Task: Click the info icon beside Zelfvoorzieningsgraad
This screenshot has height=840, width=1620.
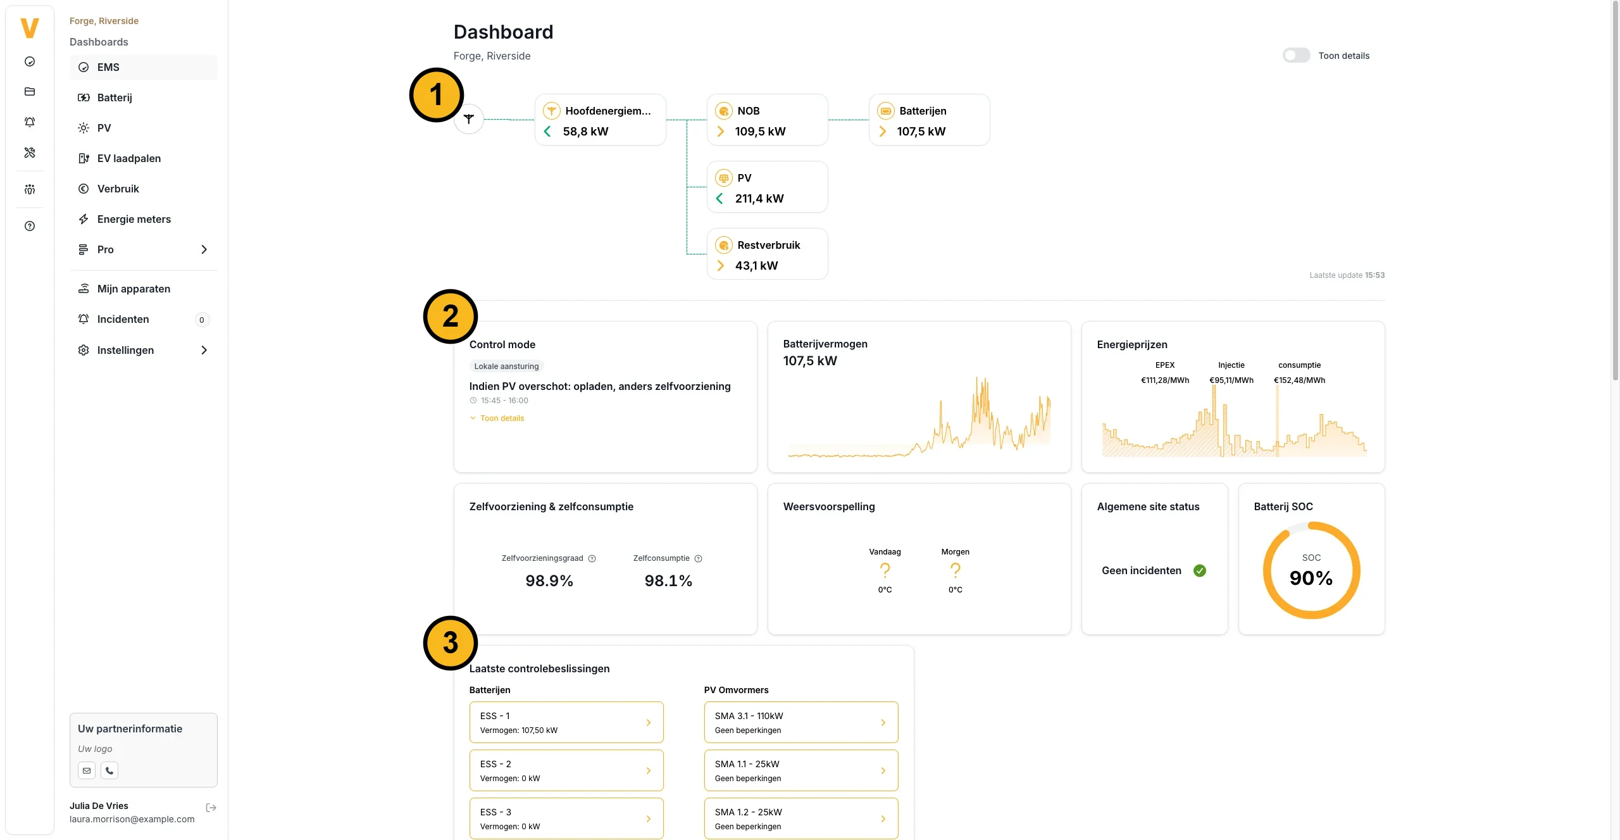Action: [x=592, y=558]
